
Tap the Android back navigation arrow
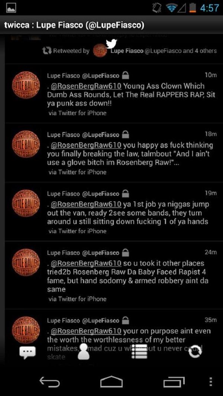[49, 382]
